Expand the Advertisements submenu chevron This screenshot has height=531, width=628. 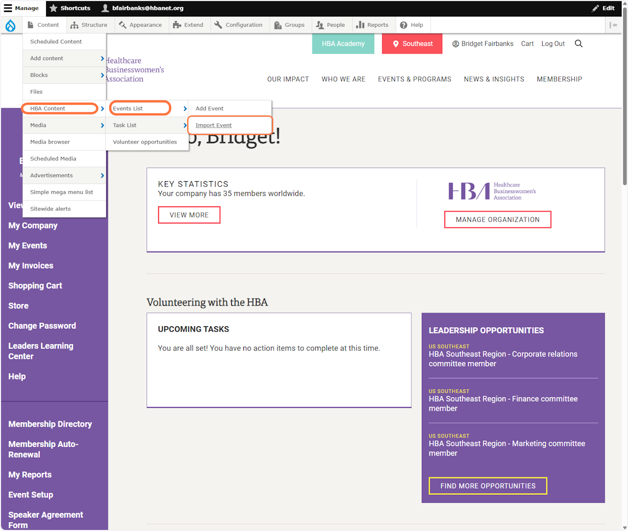pyautogui.click(x=103, y=175)
